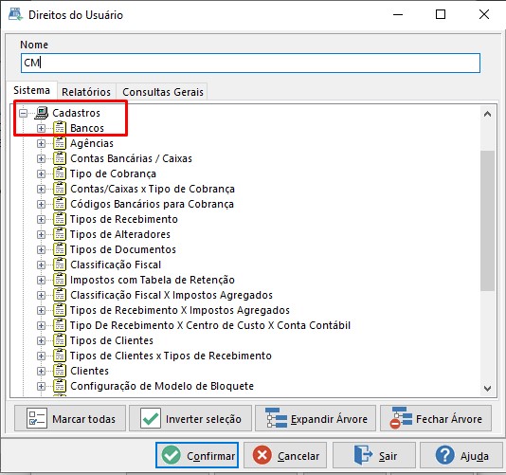The width and height of the screenshot is (506, 475).
Task: Click the Expandir Árvore button
Action: [316, 418]
